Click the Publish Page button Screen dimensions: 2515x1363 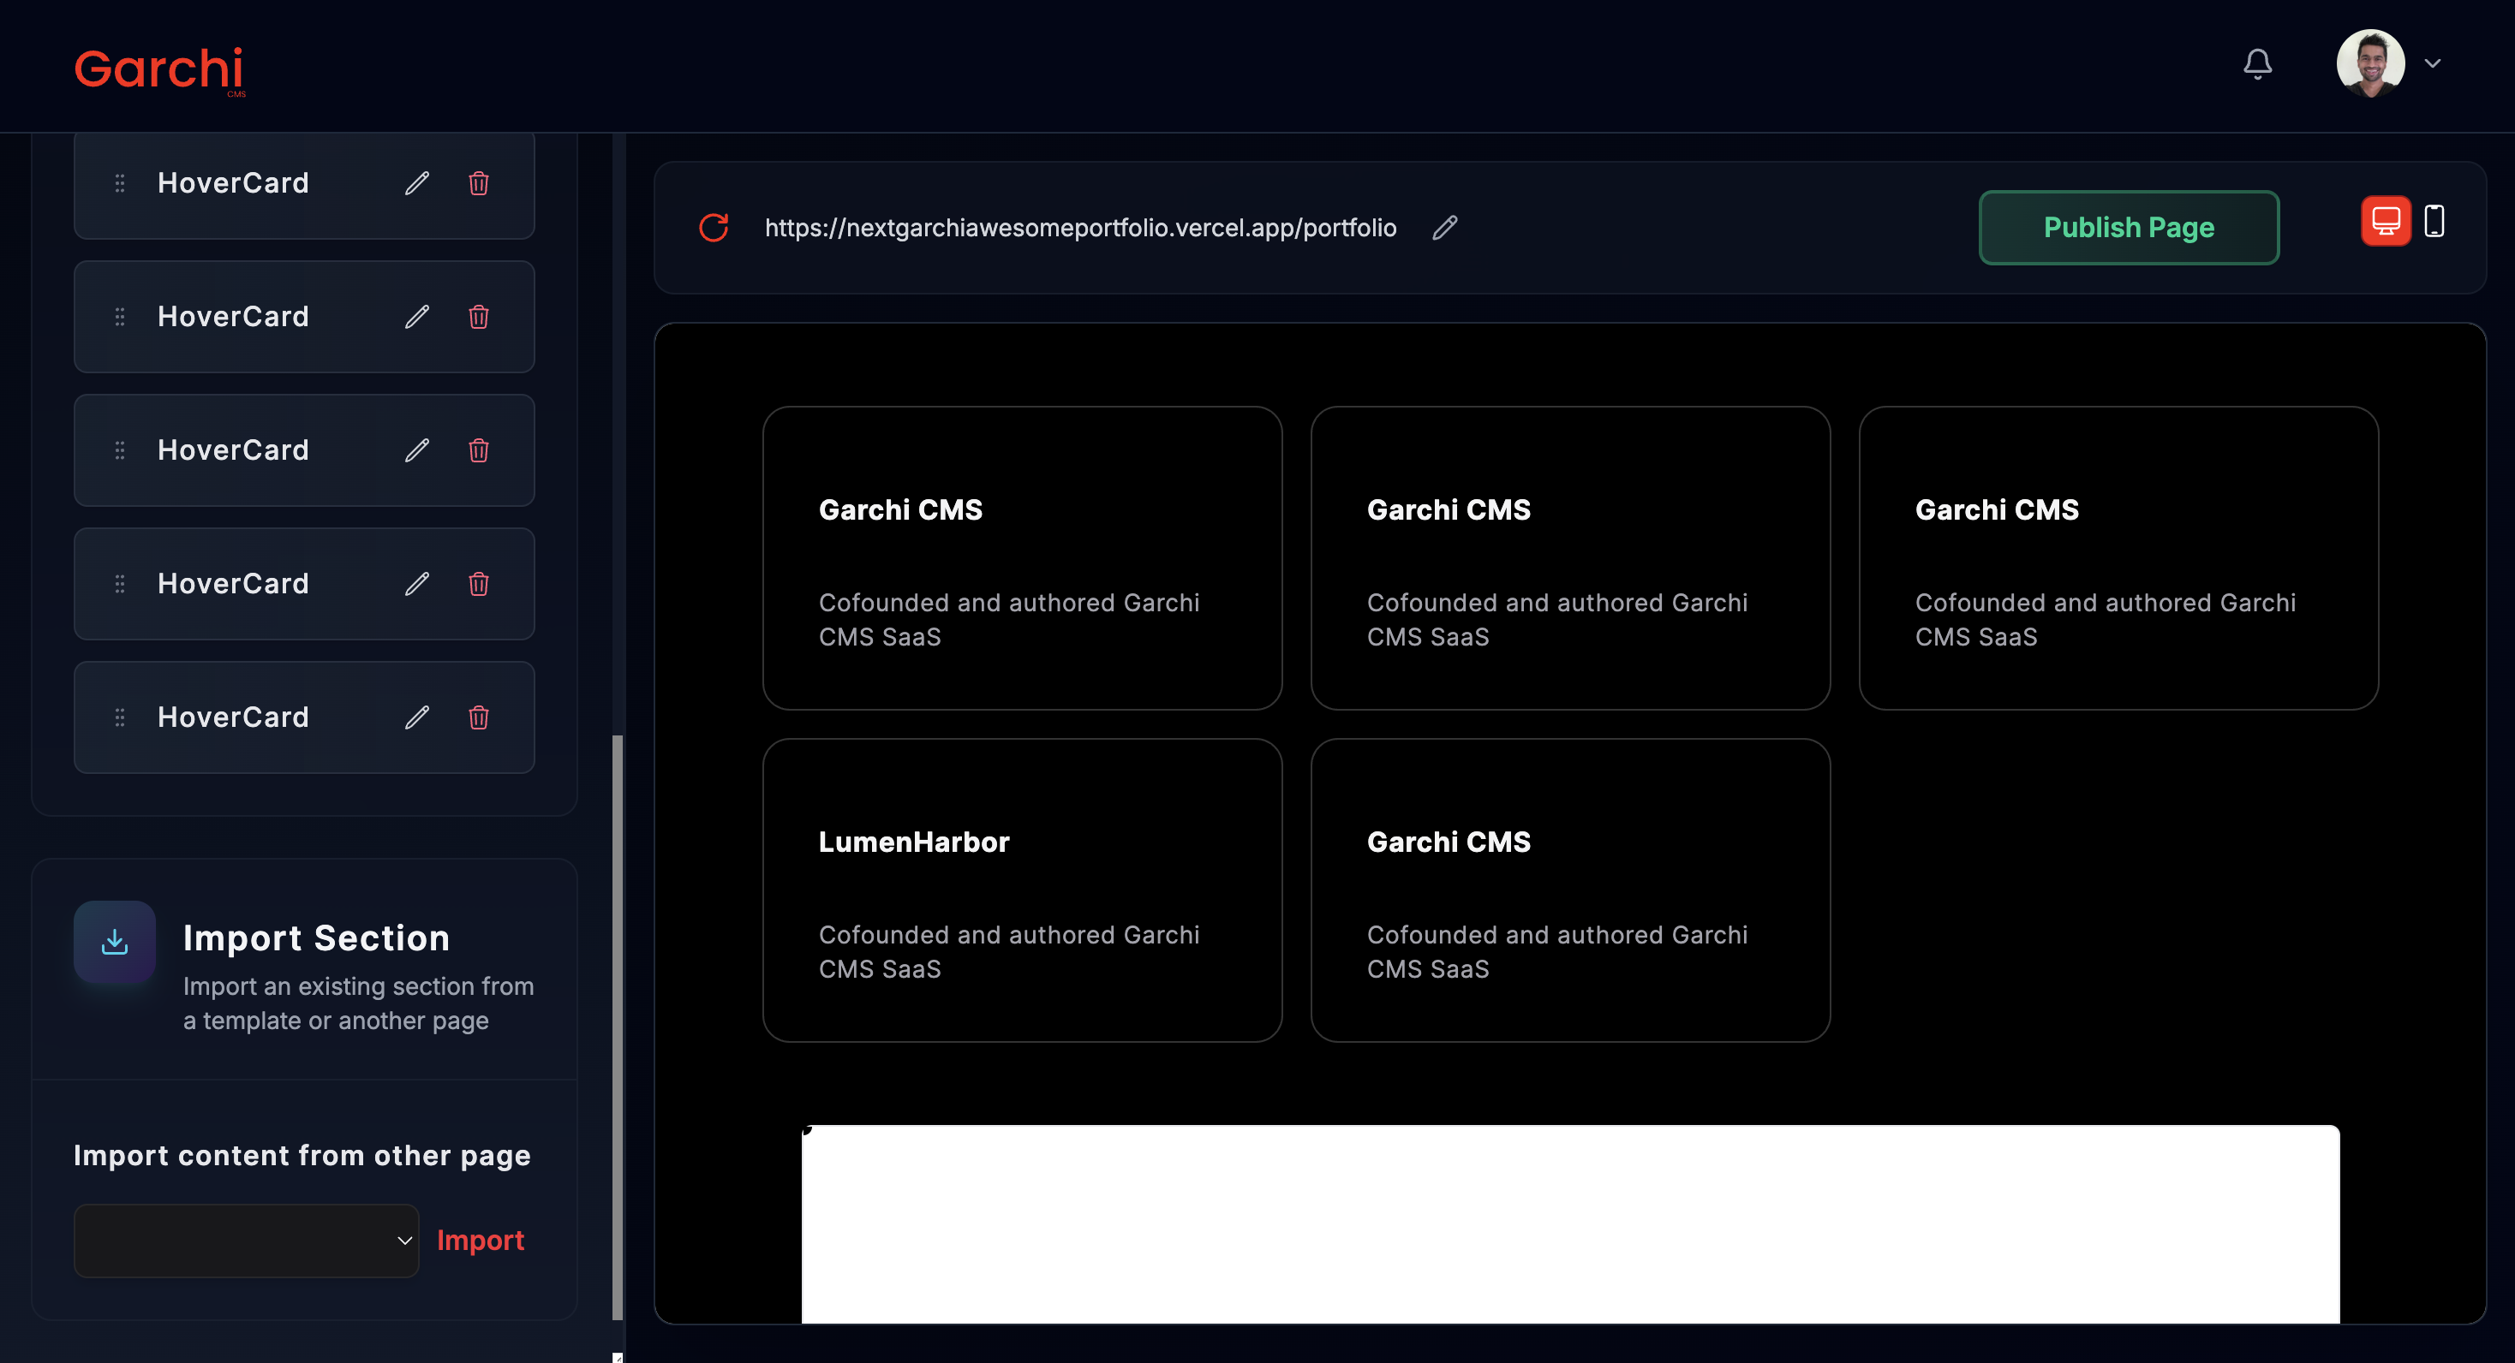pyautogui.click(x=2129, y=228)
